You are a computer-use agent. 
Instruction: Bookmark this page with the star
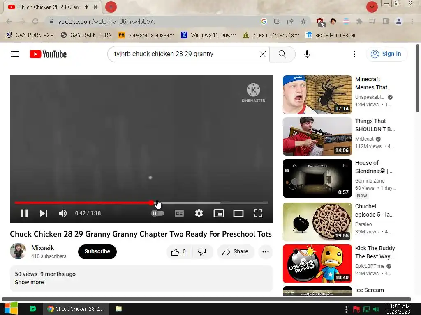303,21
